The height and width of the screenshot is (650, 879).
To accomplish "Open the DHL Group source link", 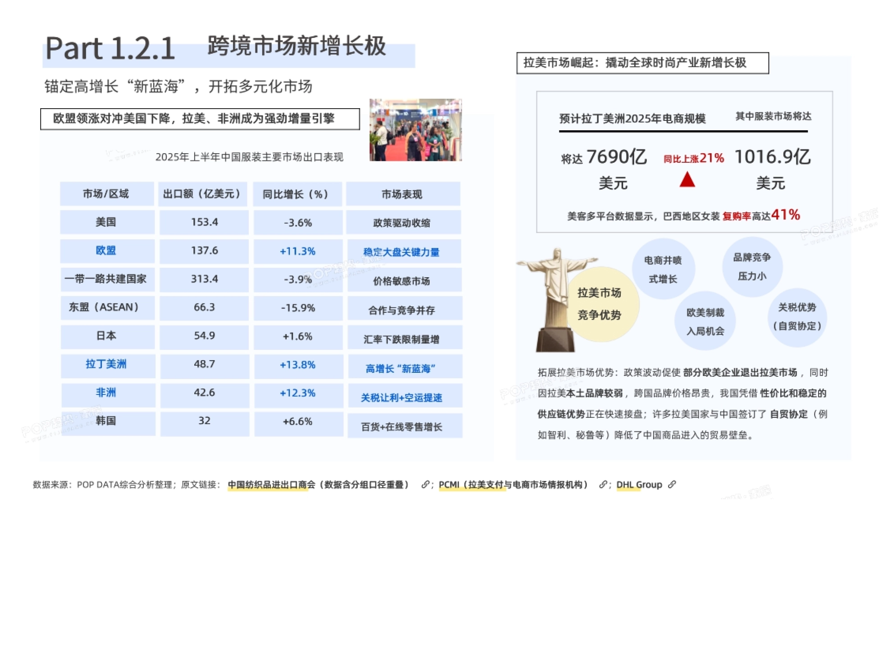I will coord(639,485).
